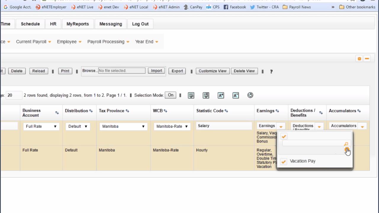
Task: Show more bookmarks with double chevron
Action: point(333,7)
